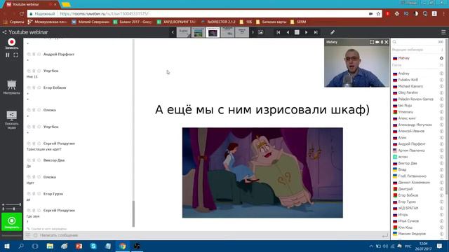Jump to the first slide

pyautogui.click(x=278, y=32)
